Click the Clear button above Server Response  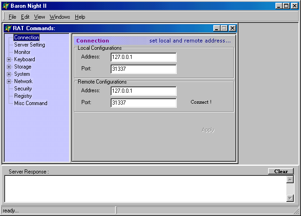tap(280, 172)
